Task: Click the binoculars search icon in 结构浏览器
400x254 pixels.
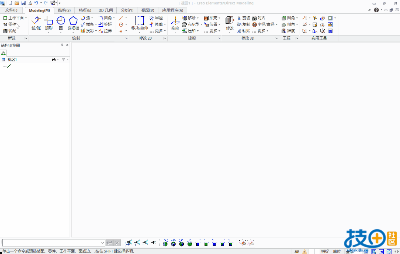Action: pos(54,60)
